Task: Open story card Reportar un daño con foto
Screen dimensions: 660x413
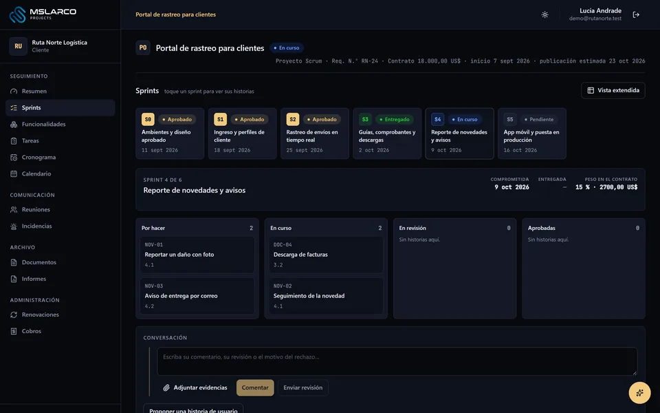Action: pos(197,255)
